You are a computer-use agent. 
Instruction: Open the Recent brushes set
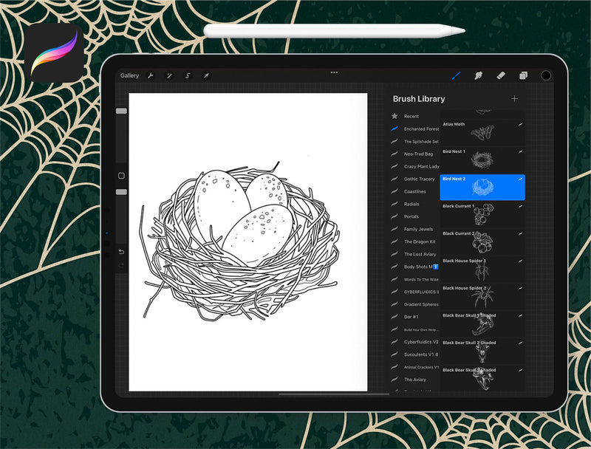(x=411, y=116)
